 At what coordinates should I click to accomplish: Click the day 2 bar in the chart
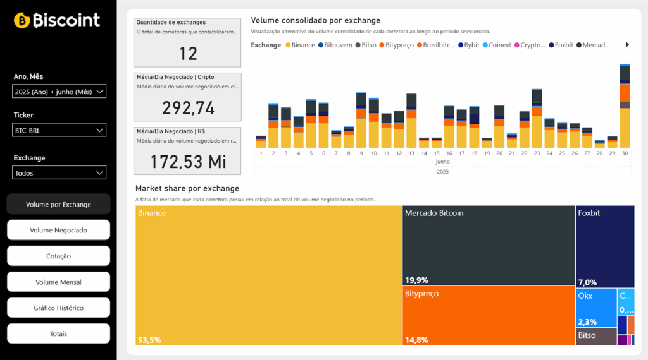click(273, 125)
